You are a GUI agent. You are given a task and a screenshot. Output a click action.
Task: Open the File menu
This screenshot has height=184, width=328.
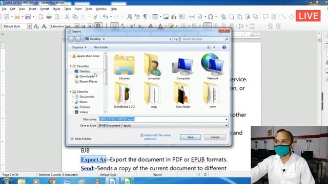4,9
